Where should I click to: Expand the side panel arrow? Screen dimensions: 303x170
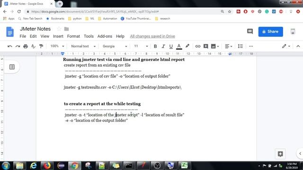[x=300, y=153]
